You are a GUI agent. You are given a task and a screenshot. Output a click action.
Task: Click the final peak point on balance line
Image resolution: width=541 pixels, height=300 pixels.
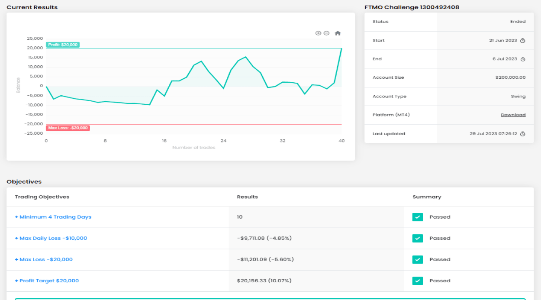(341, 48)
